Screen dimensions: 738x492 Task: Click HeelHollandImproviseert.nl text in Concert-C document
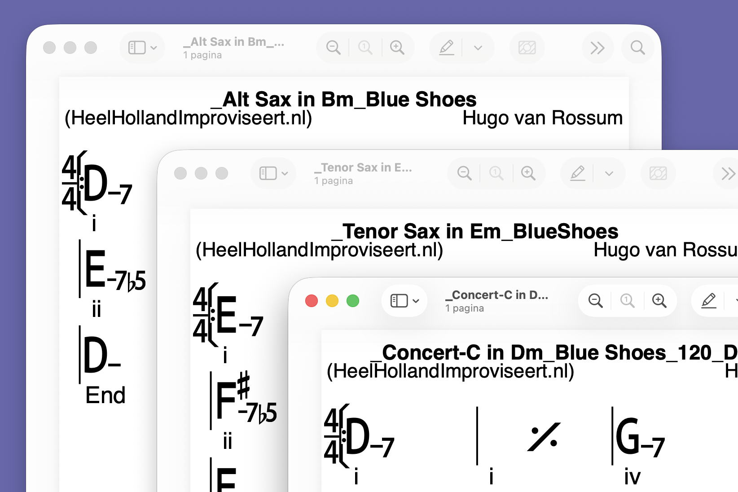pyautogui.click(x=450, y=371)
